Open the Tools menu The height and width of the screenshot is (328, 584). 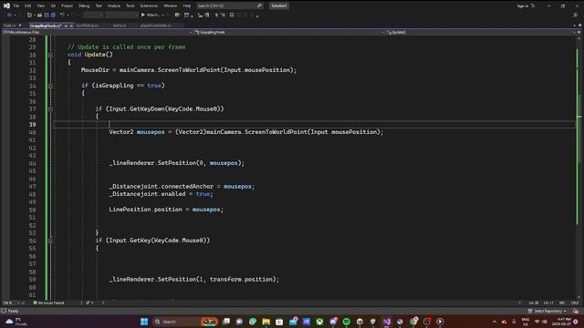(x=130, y=6)
